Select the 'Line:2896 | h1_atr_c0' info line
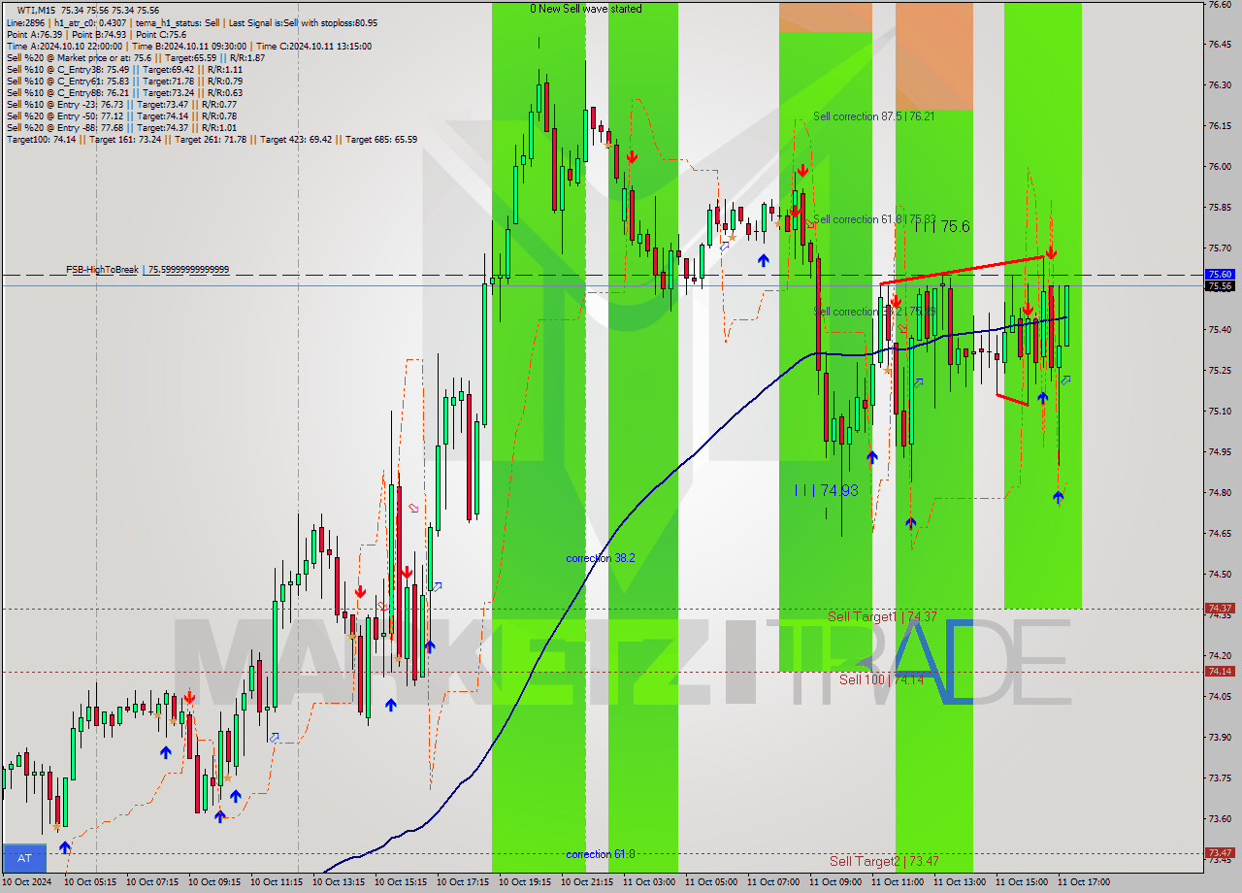The width and height of the screenshot is (1242, 893). point(192,22)
